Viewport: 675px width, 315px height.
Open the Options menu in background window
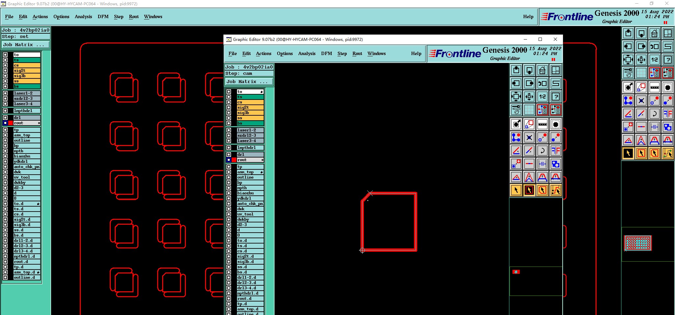(61, 16)
